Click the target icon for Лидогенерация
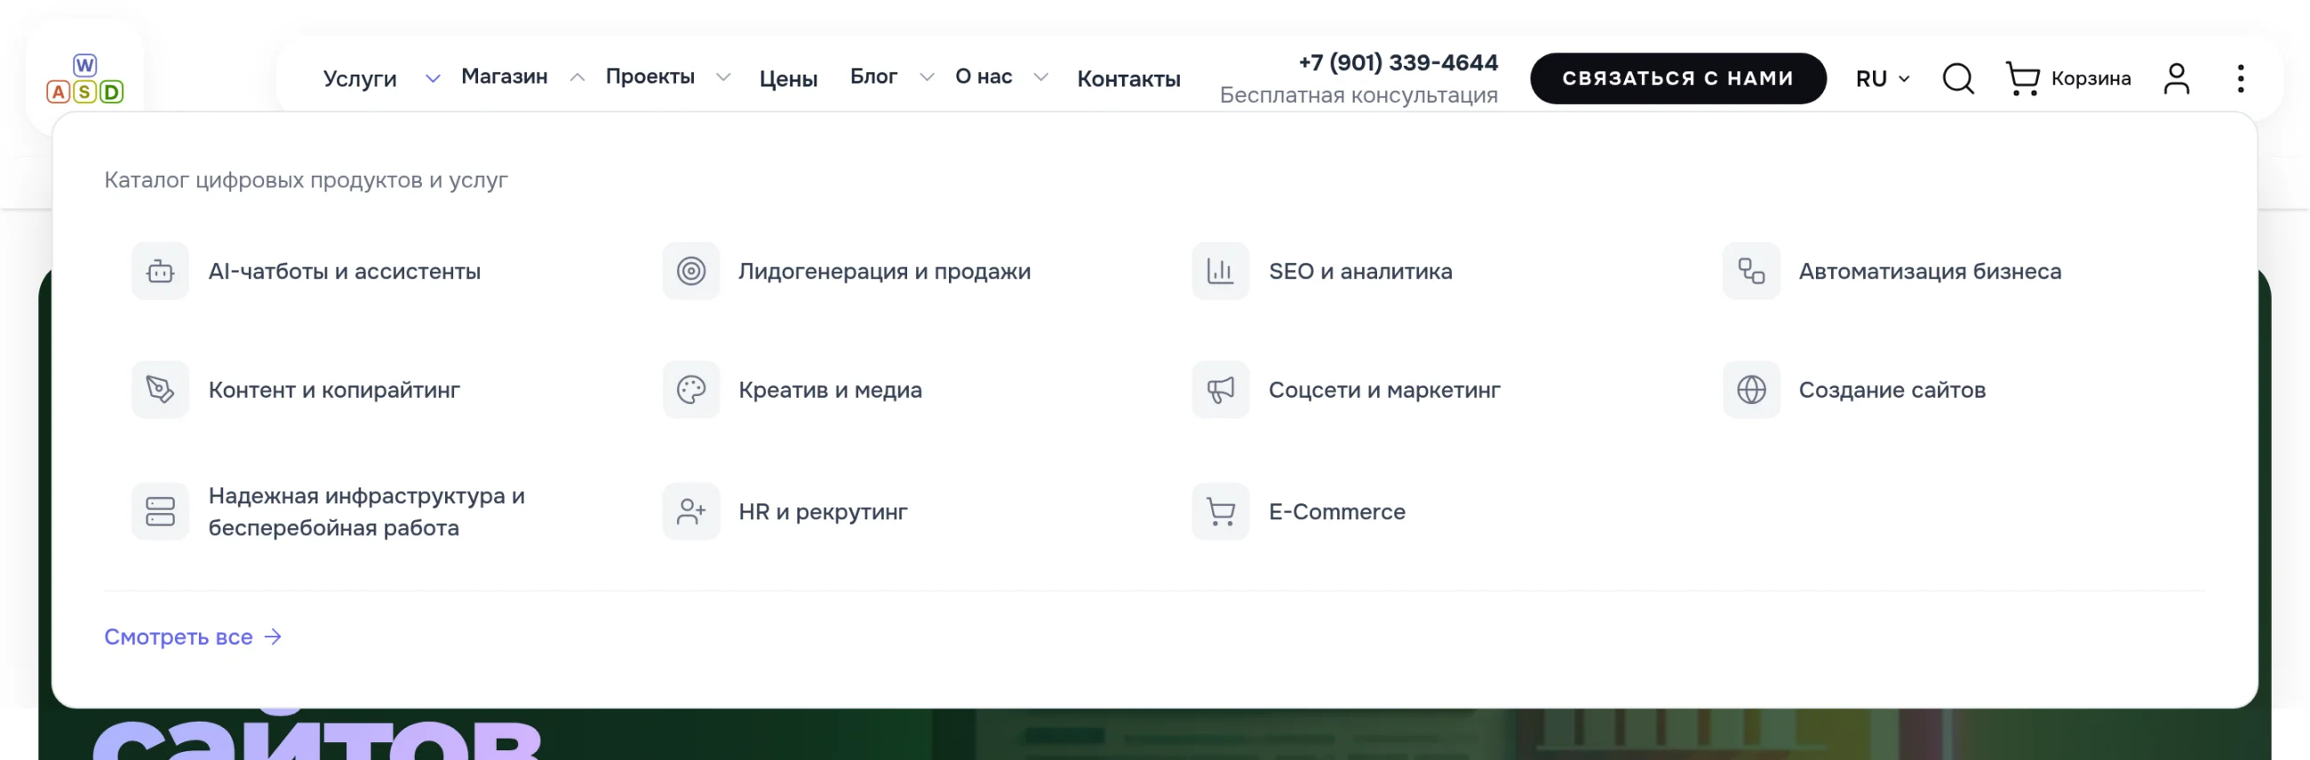2310x760 pixels. pyautogui.click(x=690, y=271)
